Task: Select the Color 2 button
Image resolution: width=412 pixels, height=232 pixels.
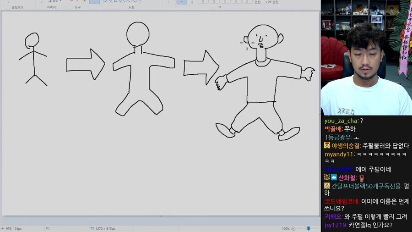Action: pos(192,2)
